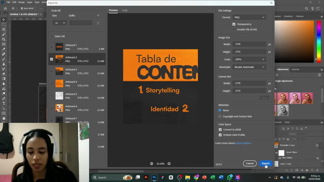Select the Horizontal Type tool

click(x=4, y=103)
